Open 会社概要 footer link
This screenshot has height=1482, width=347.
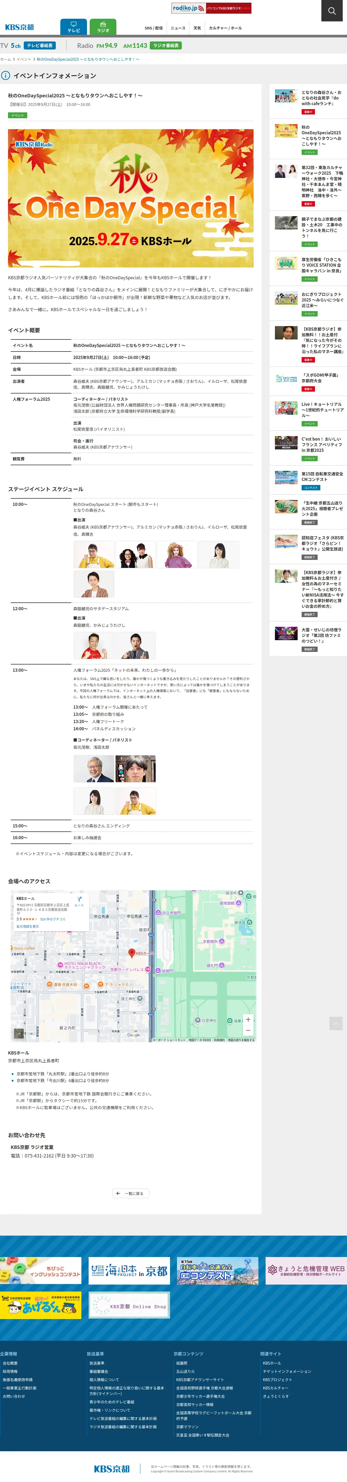tap(10, 1363)
